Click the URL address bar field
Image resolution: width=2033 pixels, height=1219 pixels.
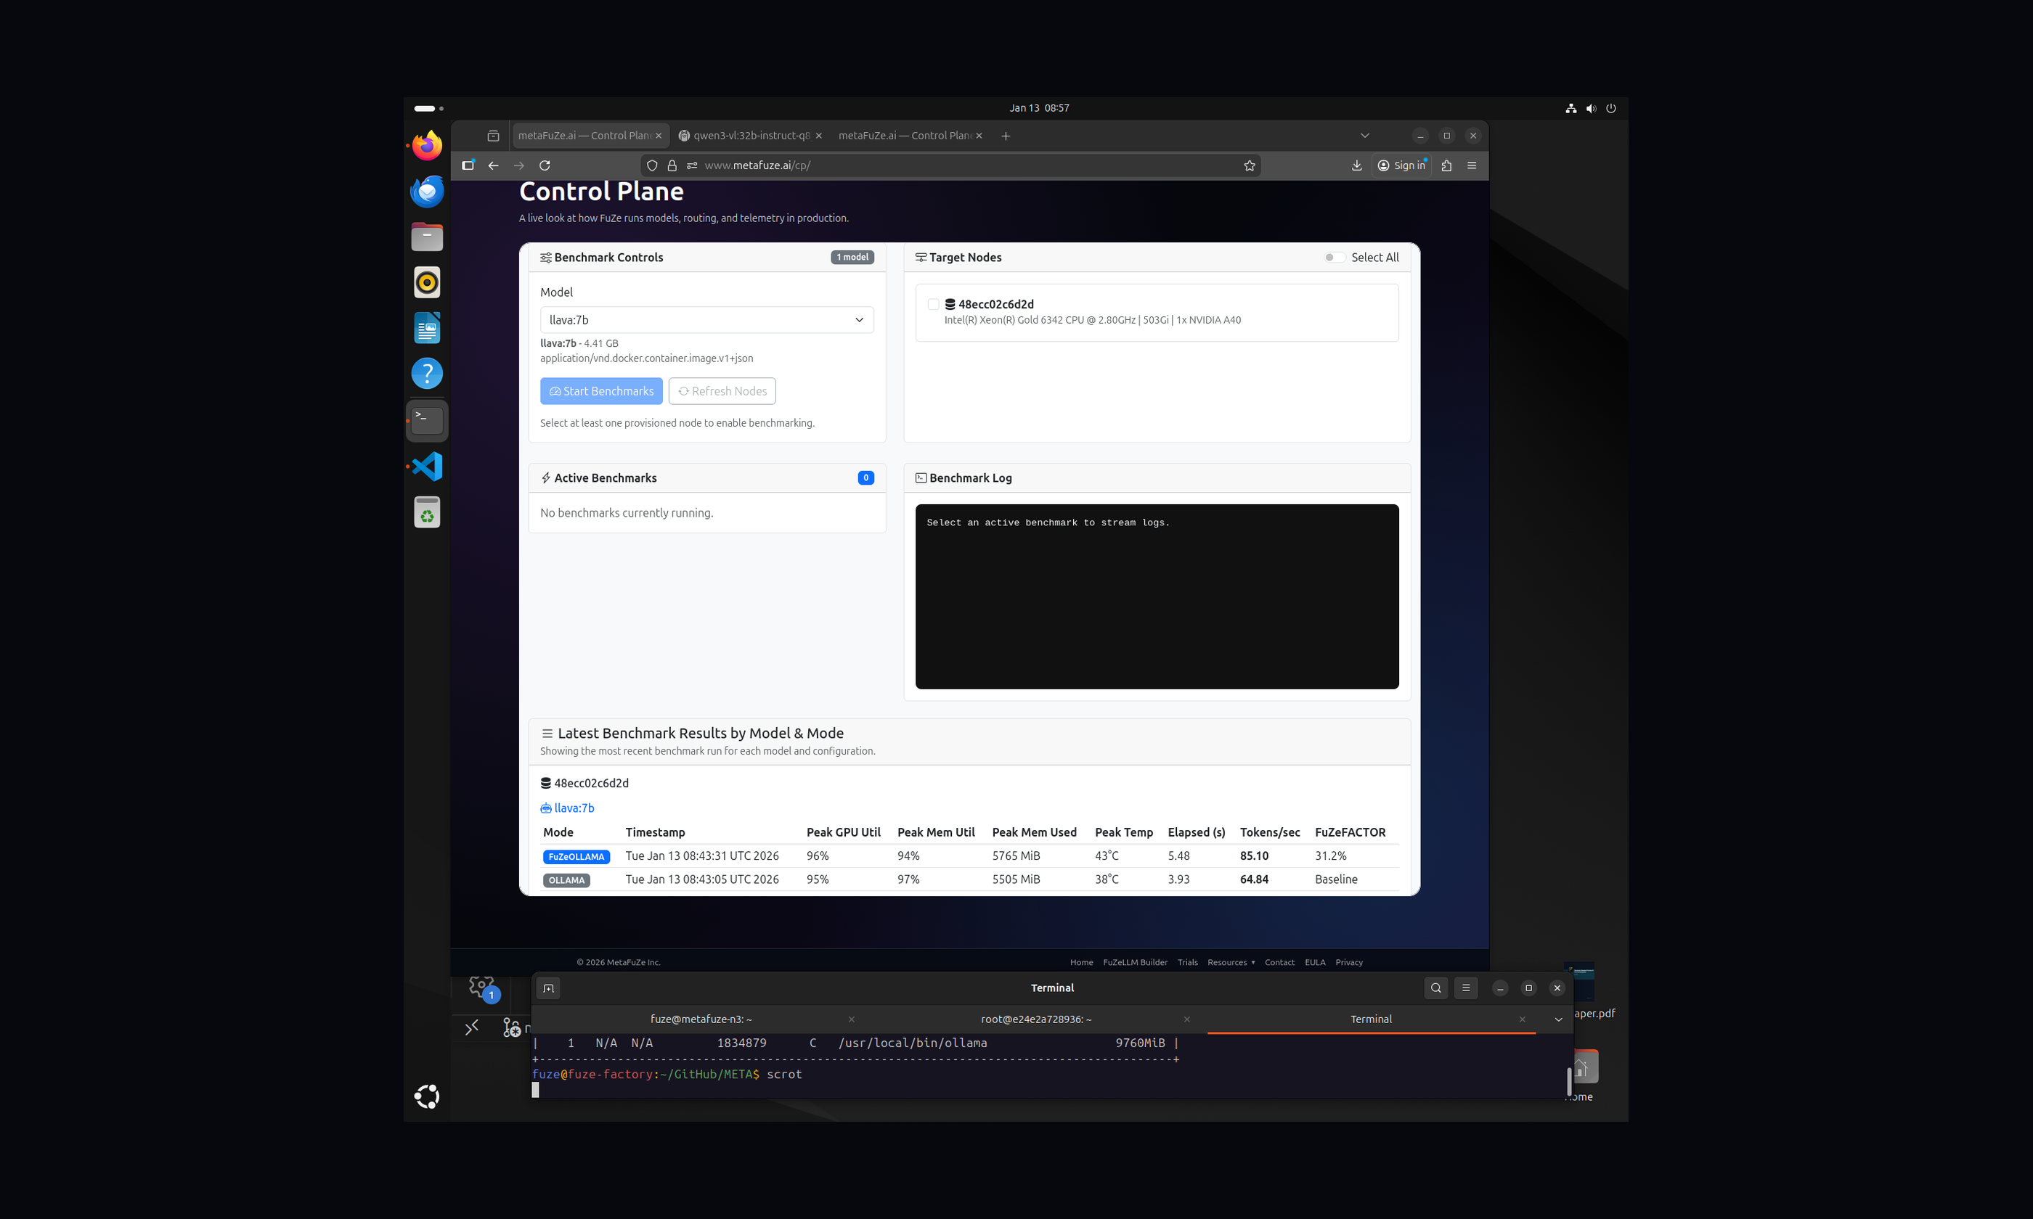945,165
